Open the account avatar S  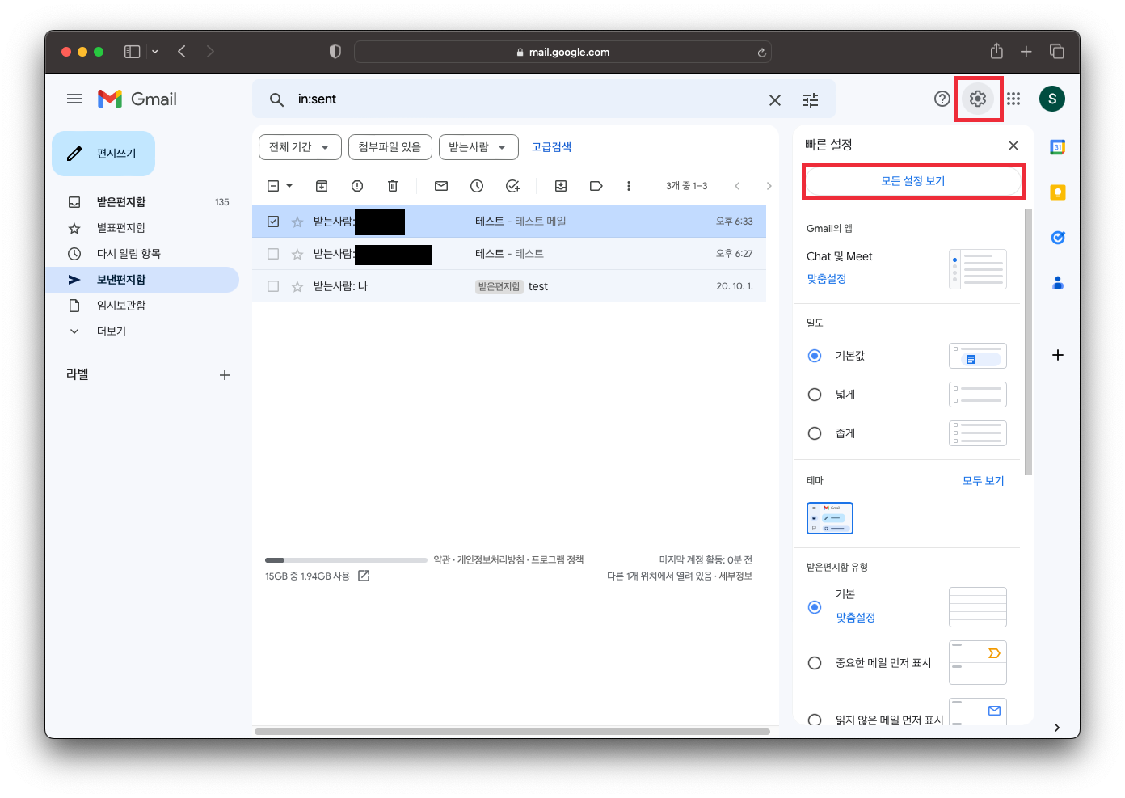(x=1052, y=99)
